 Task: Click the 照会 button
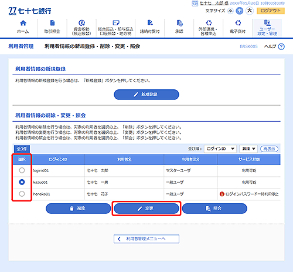coord(214,209)
